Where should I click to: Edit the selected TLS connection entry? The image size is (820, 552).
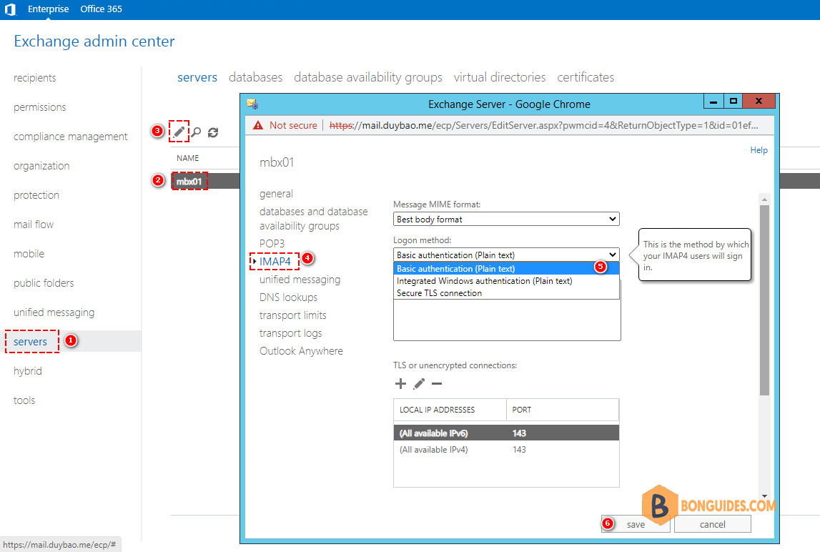tap(419, 383)
